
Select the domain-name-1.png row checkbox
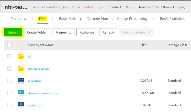click(9, 93)
